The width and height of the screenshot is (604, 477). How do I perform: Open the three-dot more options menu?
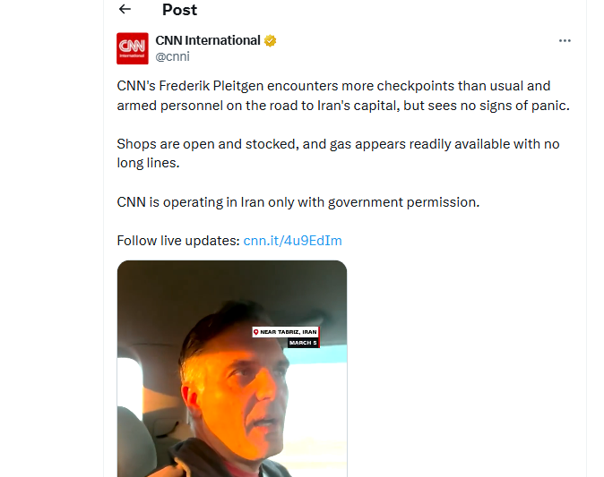tap(565, 41)
